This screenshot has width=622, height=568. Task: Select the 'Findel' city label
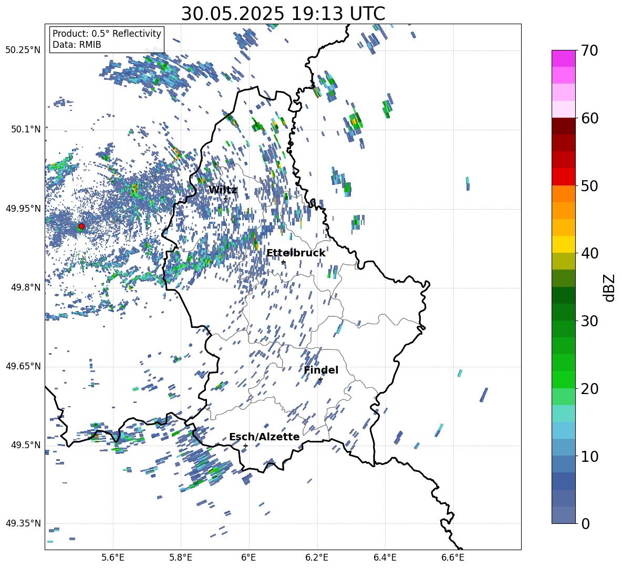321,370
